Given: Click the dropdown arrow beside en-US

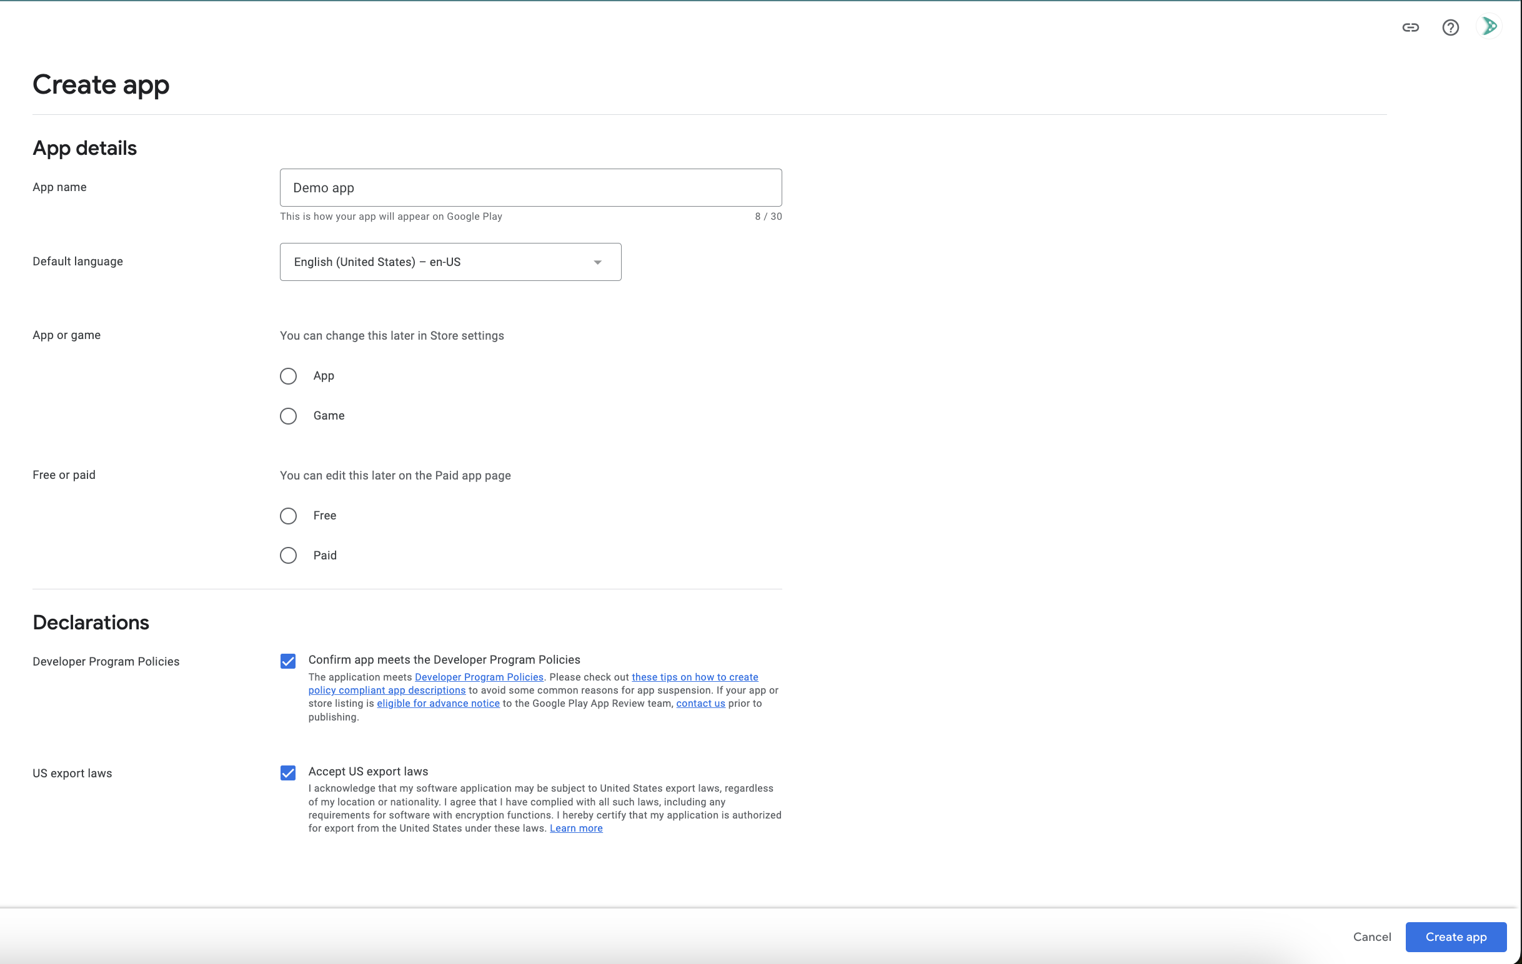Looking at the screenshot, I should tap(597, 262).
